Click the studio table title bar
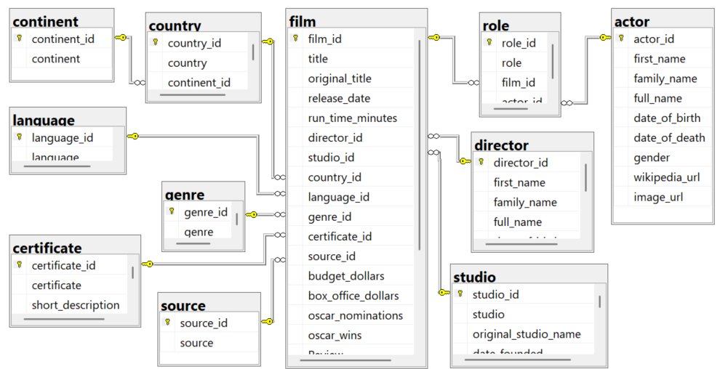Image resolution: width=720 pixels, height=369 pixels. pos(529,275)
